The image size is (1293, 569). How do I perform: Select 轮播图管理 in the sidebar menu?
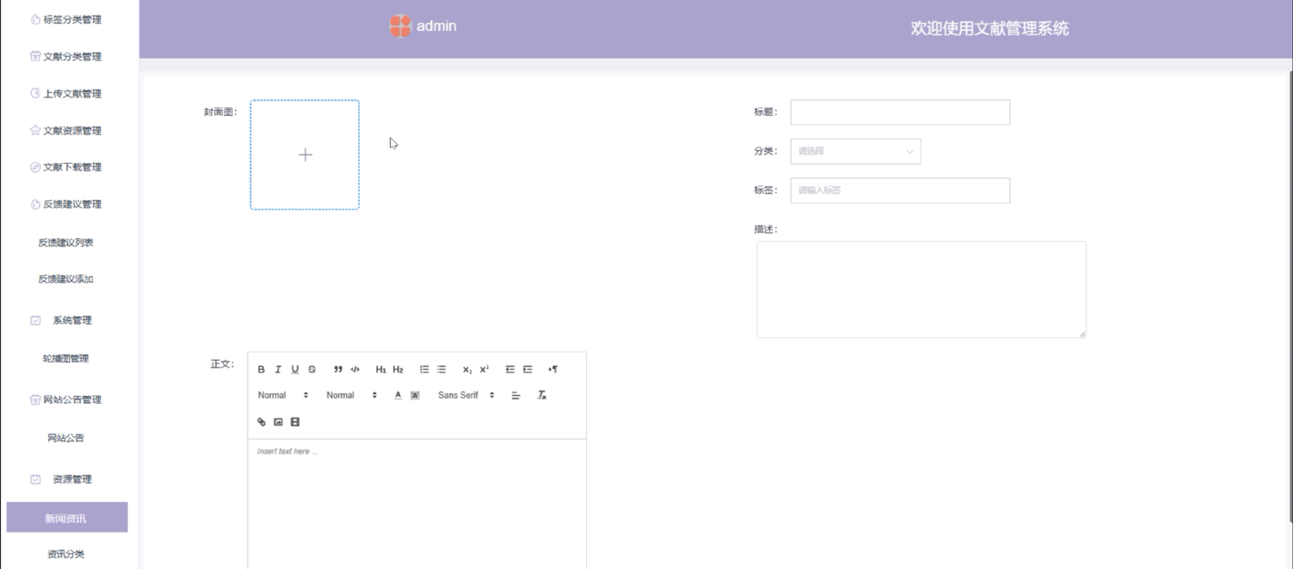66,358
